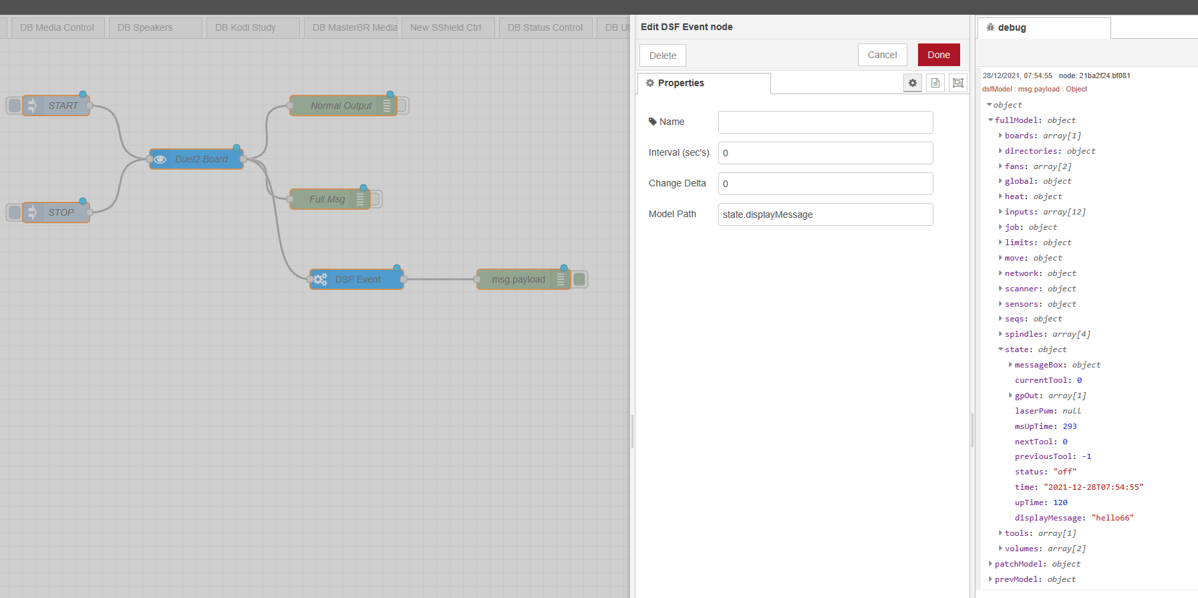Switch to DB Status Control flow tab
The height and width of the screenshot is (598, 1198).
point(546,27)
